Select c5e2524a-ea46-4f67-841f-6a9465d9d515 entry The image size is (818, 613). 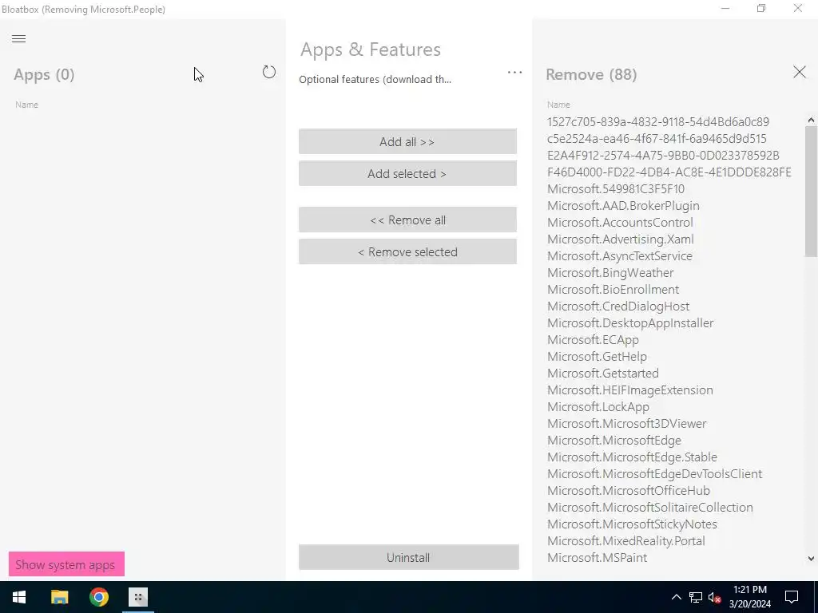point(657,138)
